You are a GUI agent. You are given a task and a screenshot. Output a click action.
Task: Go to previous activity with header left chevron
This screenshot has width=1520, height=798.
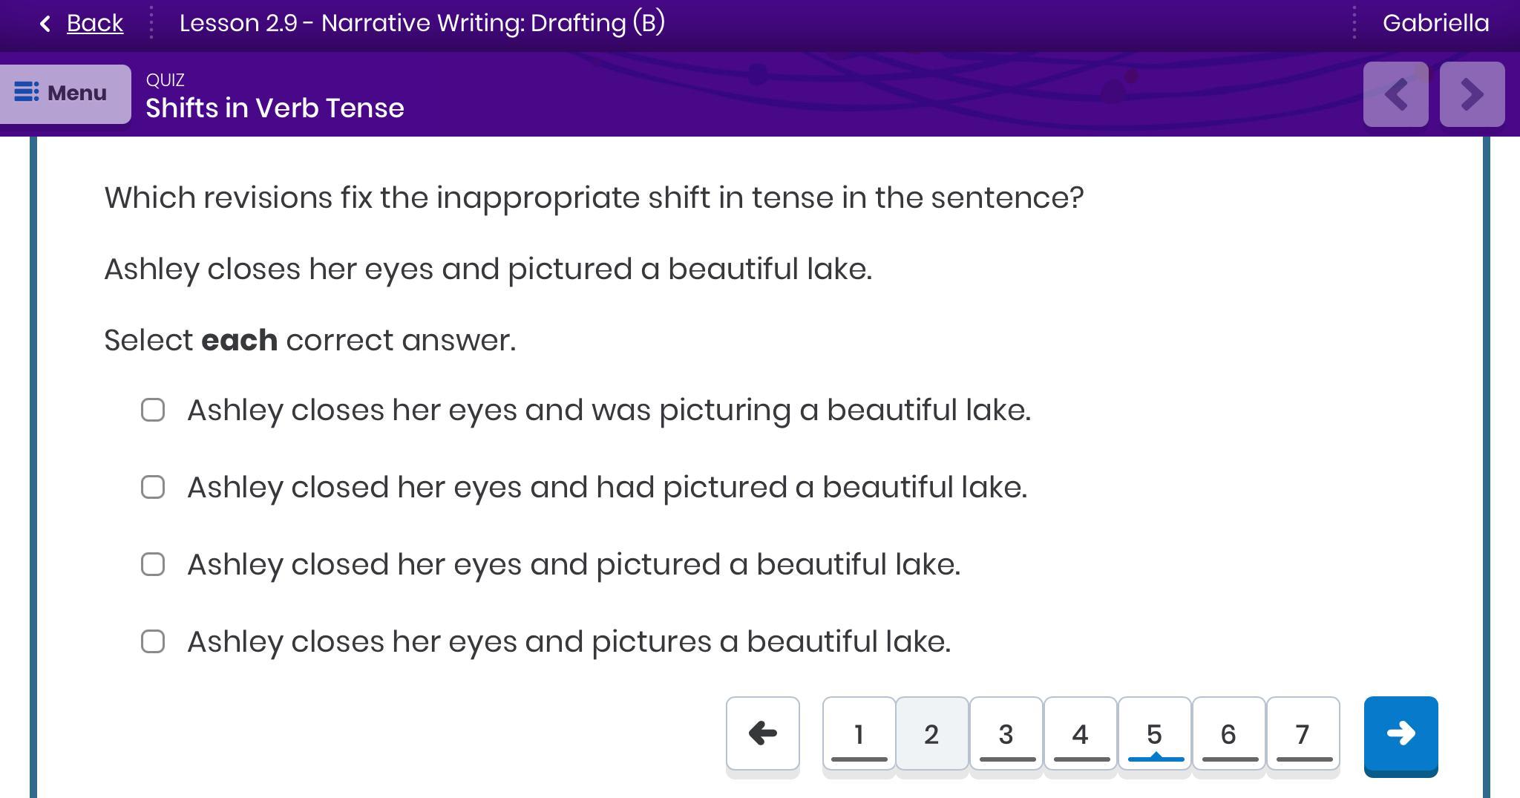[1395, 94]
